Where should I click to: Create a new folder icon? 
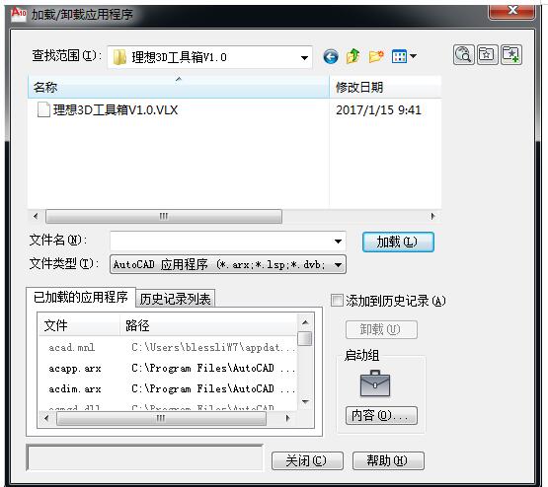click(x=376, y=56)
